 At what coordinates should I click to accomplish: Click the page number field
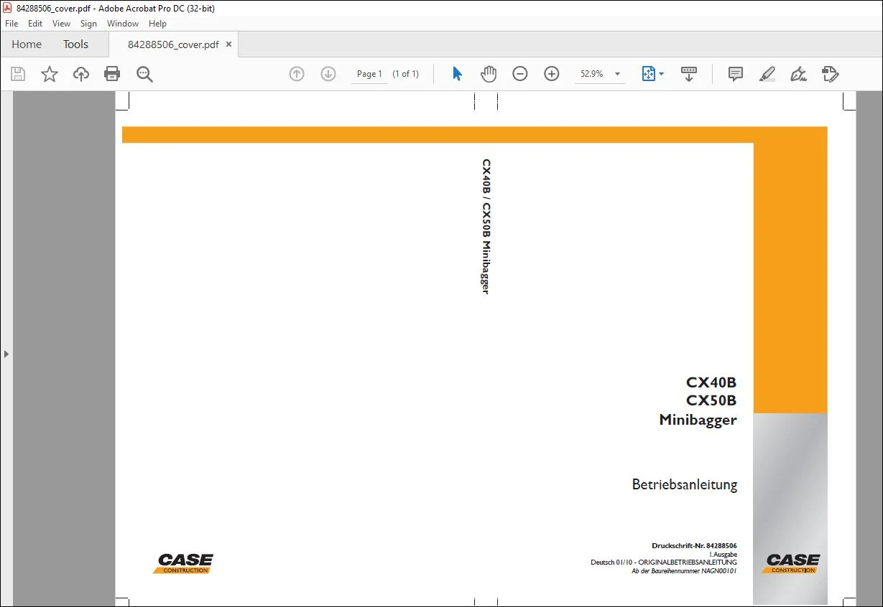coord(369,74)
